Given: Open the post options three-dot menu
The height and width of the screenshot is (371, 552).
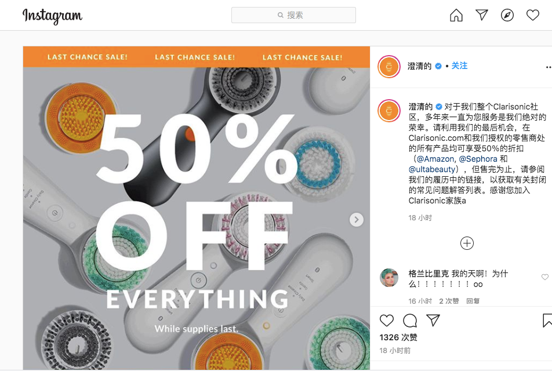Looking at the screenshot, I should (549, 67).
